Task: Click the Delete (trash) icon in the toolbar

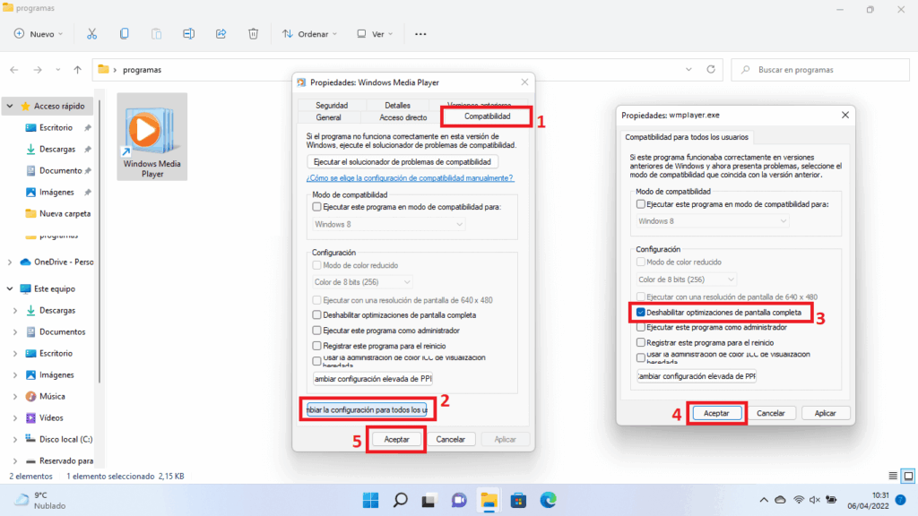Action: click(x=254, y=33)
